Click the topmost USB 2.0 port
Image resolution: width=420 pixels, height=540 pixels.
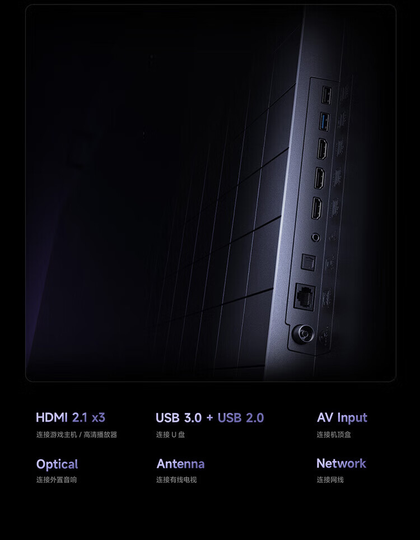coord(326,95)
